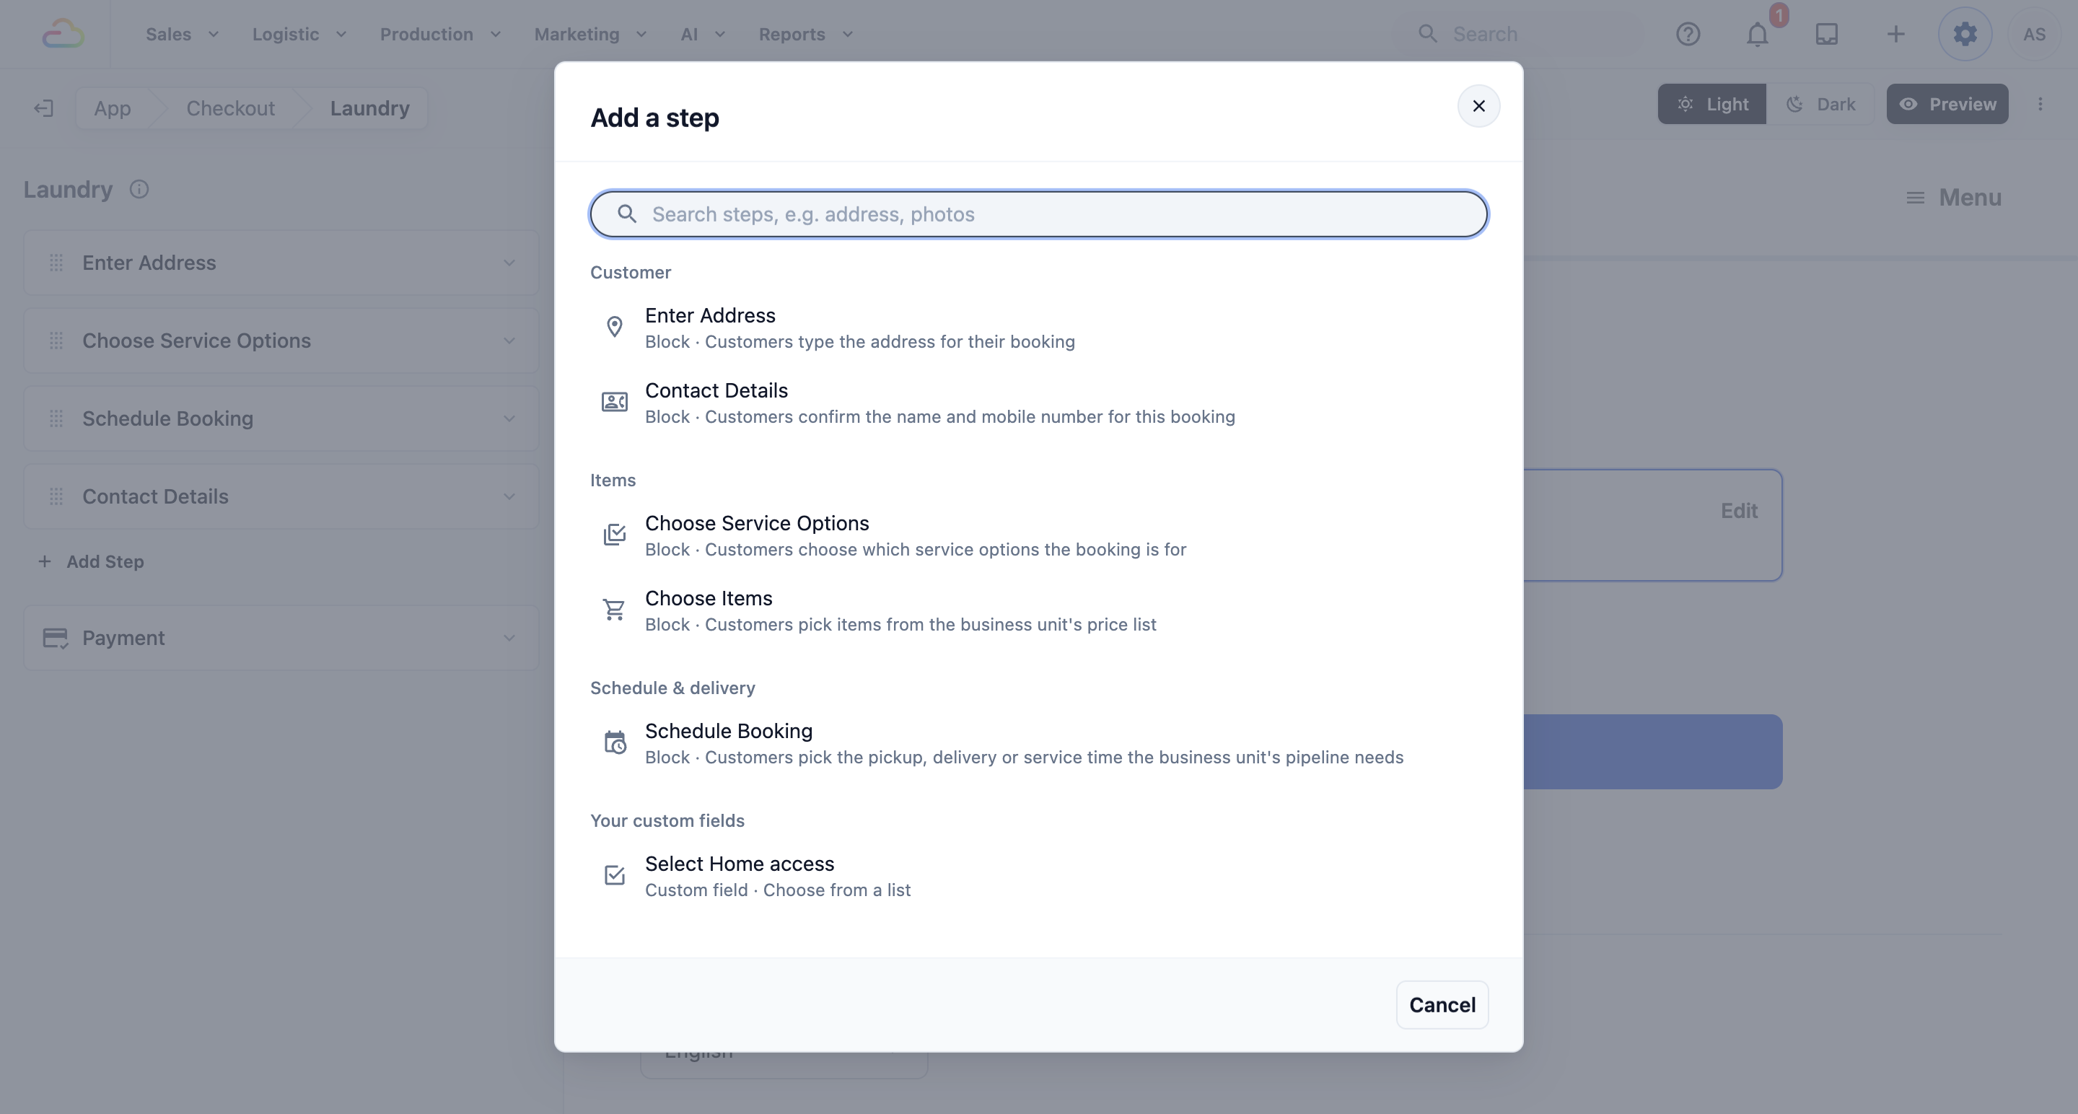Screen dimensions: 2078x1114
Task: Switch to Dark theme
Action: [1820, 104]
